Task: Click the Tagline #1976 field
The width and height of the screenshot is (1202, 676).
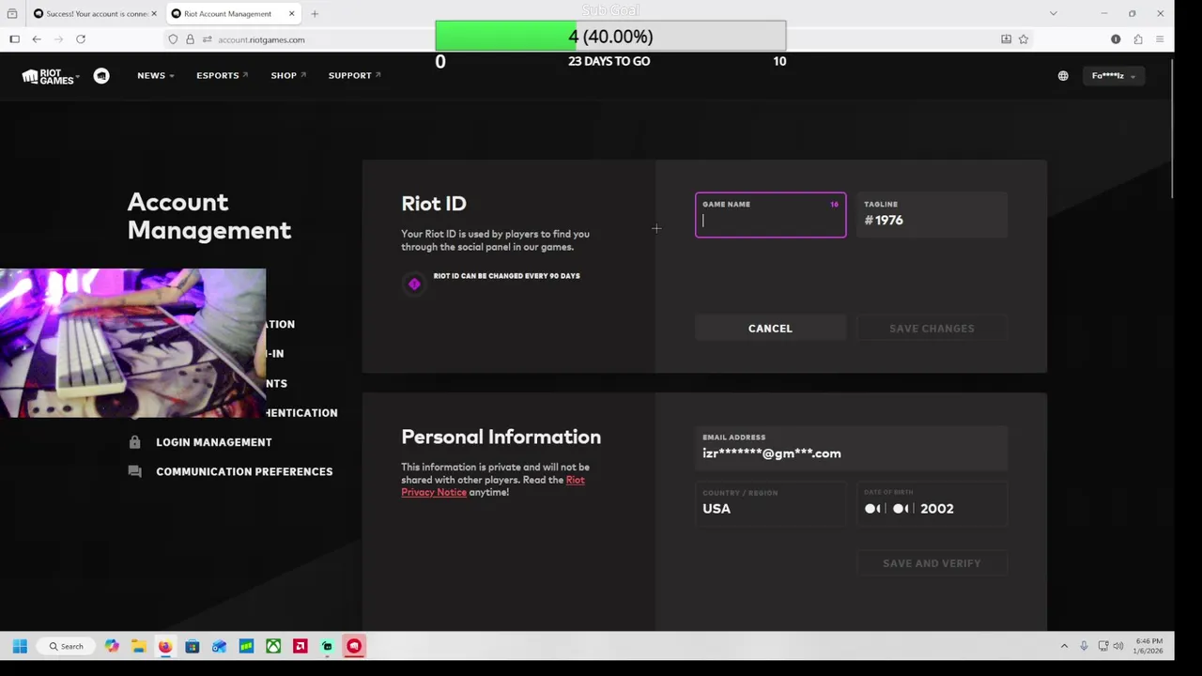Action: (932, 215)
